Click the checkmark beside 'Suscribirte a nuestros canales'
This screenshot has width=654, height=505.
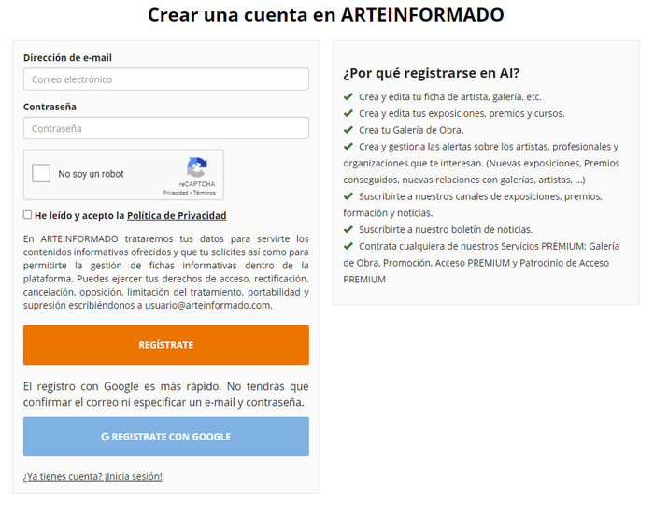348,196
